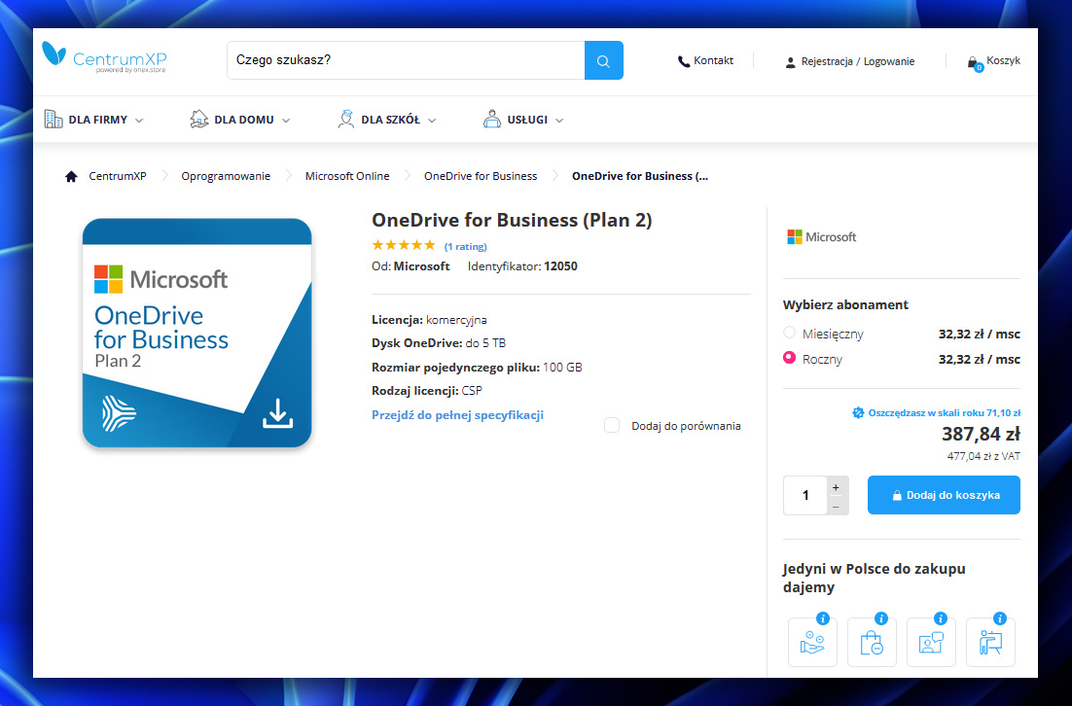Click the price 387,84 zł

tap(981, 434)
